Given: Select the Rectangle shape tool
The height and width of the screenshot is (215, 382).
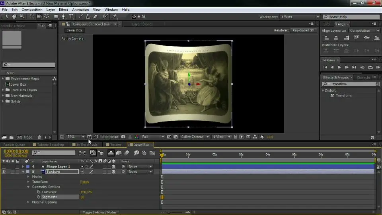Looking at the screenshot, I should click(x=56, y=17).
